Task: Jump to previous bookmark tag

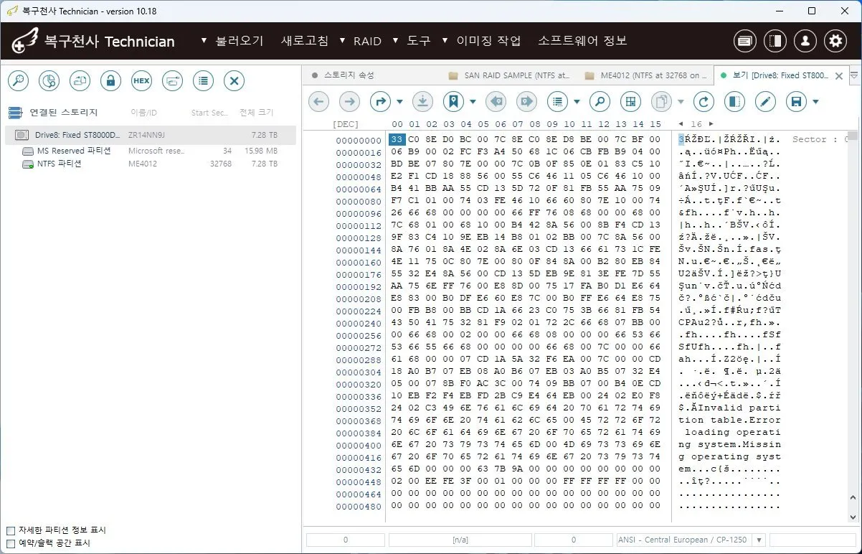Action: click(x=496, y=102)
